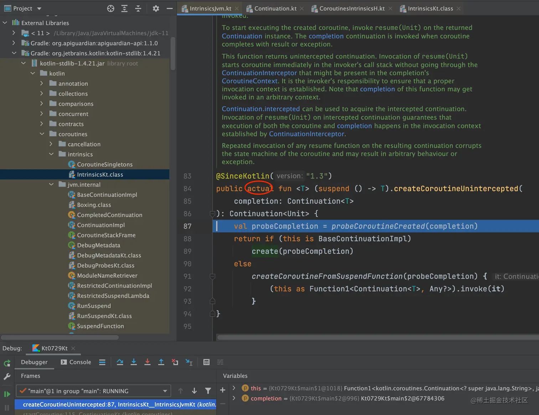Switch to the IntrinsicsJvm.kt tab
Image resolution: width=539 pixels, height=415 pixels.
click(210, 9)
